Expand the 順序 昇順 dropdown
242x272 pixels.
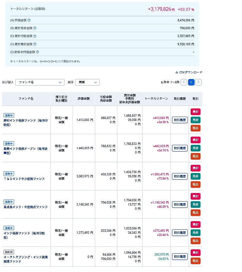pos(87,82)
